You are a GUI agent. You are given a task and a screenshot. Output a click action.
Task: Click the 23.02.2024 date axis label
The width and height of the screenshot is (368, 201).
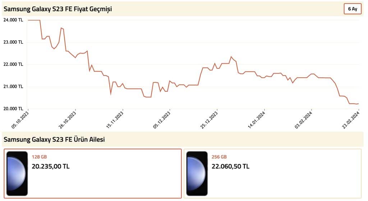pos(351,120)
